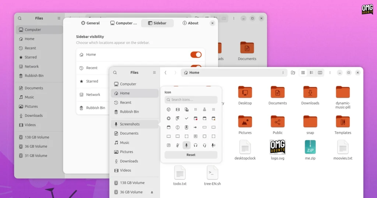Switch front window to grid view
The width and height of the screenshot is (377, 198).
303,73
